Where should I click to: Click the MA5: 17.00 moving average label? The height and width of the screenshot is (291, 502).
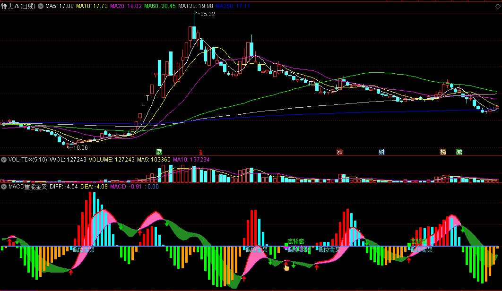[59, 6]
